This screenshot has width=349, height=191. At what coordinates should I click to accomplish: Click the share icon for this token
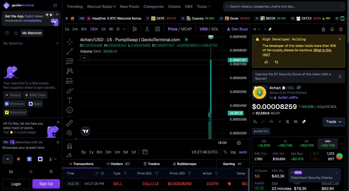tap(323, 29)
